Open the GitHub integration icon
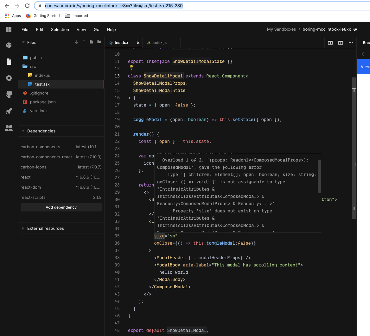370x336 pixels. click(9, 95)
